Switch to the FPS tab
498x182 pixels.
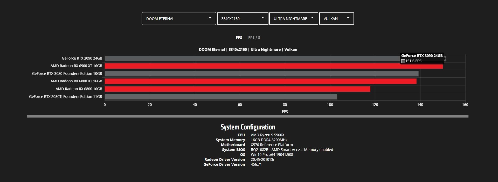239,38
